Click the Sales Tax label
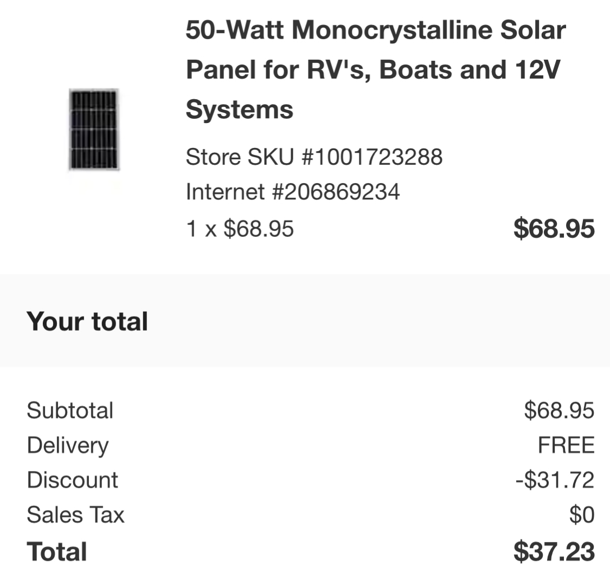 (x=75, y=515)
